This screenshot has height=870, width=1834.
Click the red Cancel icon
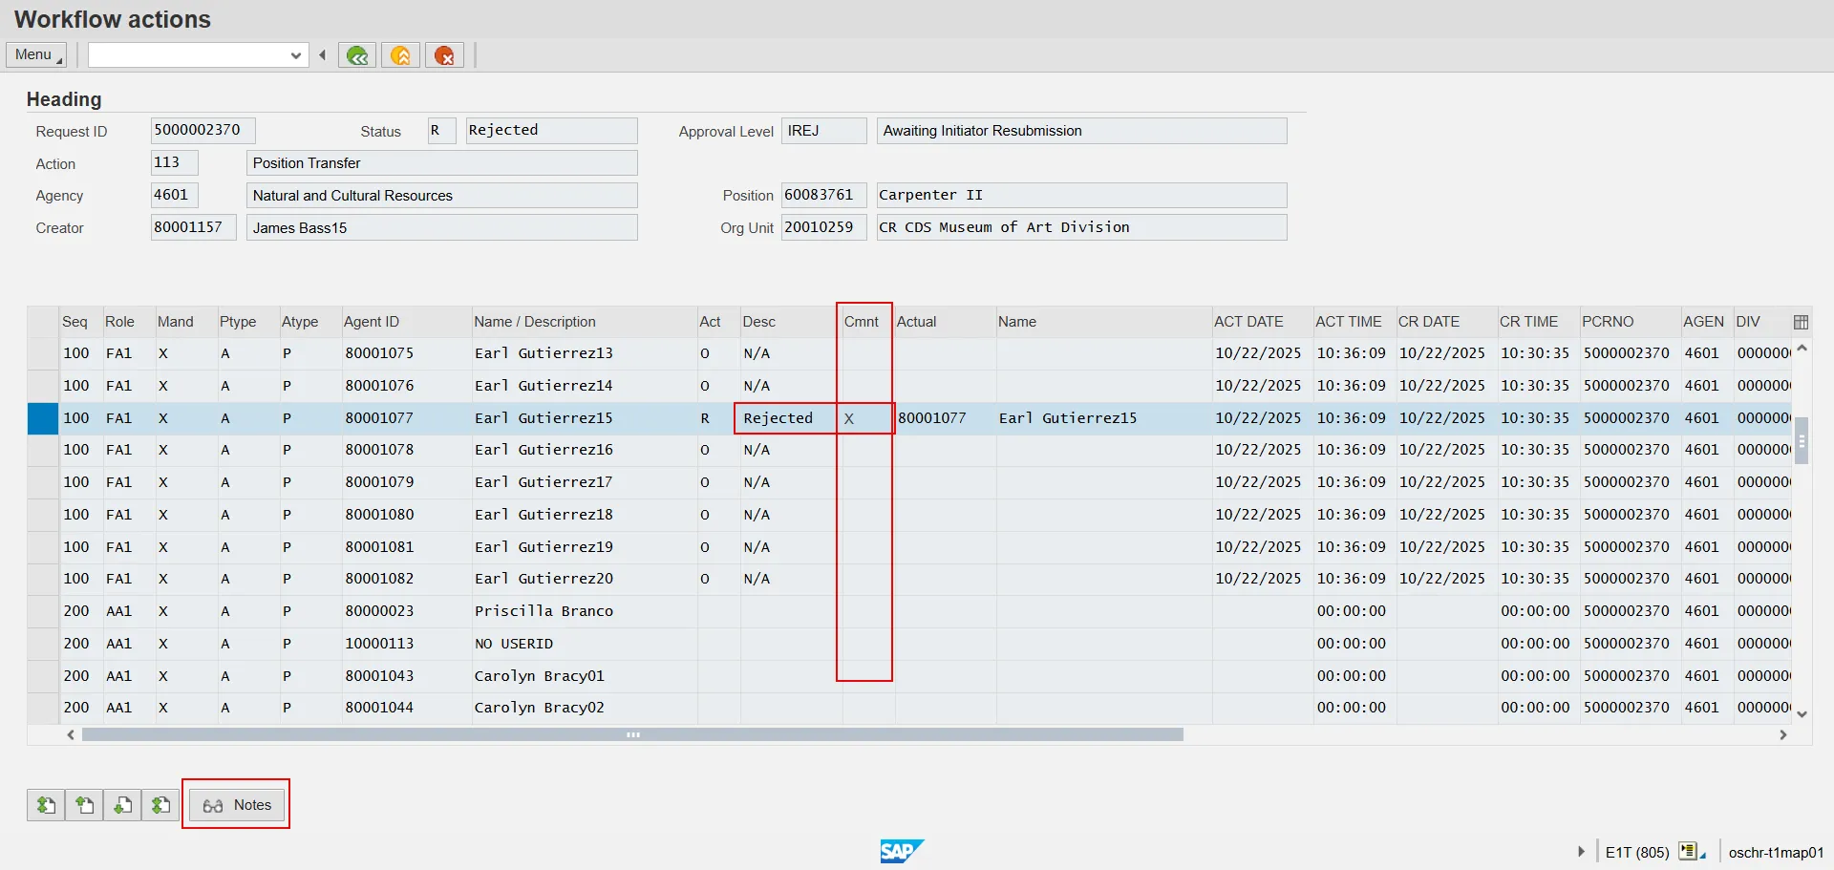444,55
